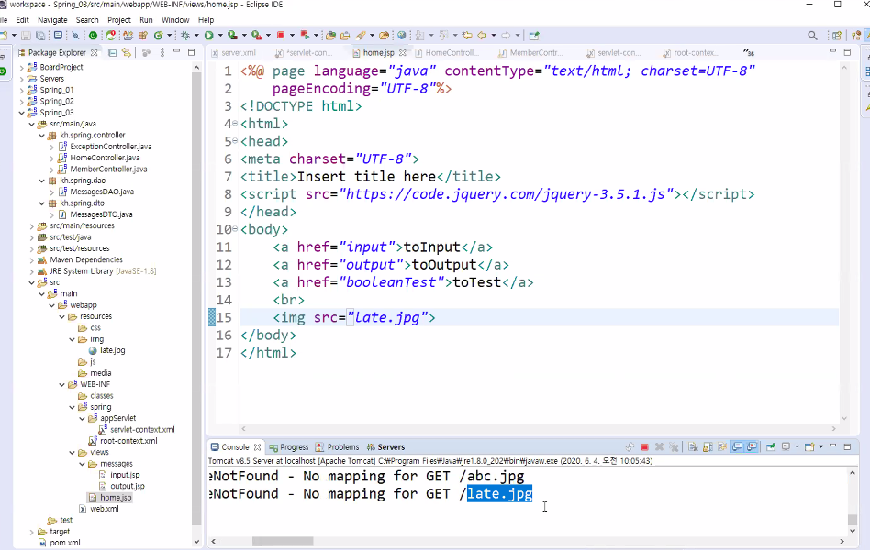Click the green Run play button

(208, 36)
